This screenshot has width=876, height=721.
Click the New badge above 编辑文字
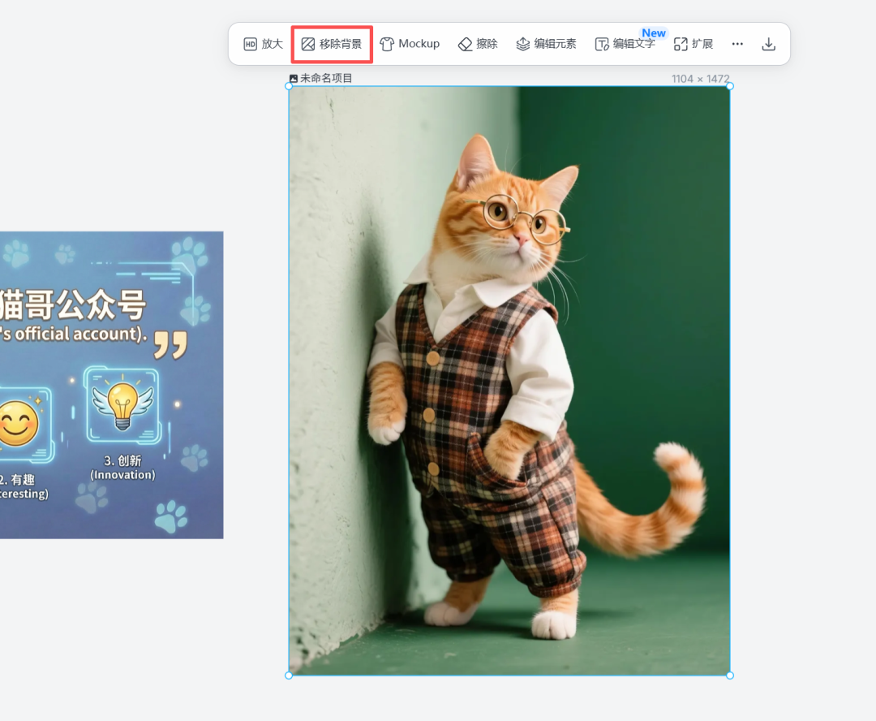click(x=654, y=32)
